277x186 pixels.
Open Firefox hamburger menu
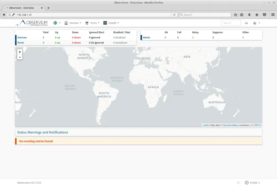tap(273, 15)
